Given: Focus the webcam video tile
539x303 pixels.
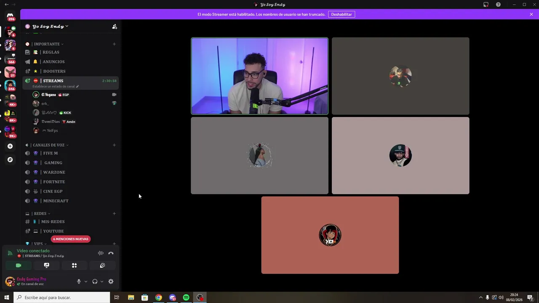Looking at the screenshot, I should pyautogui.click(x=259, y=76).
